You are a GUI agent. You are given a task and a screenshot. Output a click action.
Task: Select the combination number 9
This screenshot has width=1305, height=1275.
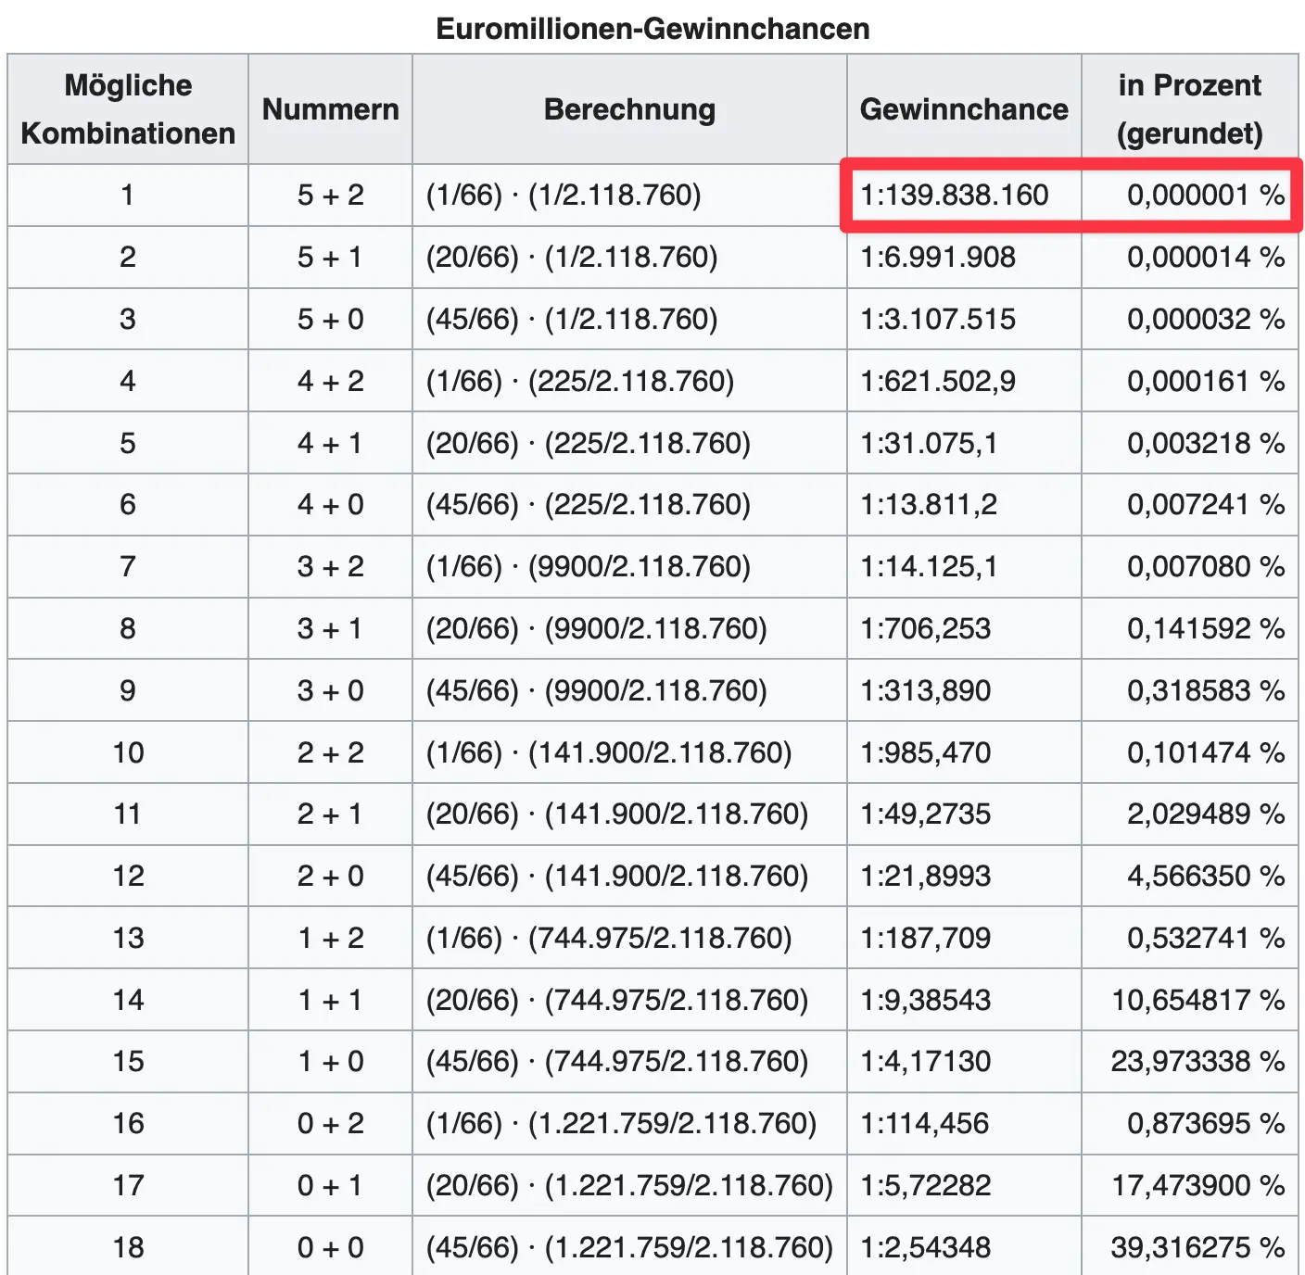pos(128,690)
